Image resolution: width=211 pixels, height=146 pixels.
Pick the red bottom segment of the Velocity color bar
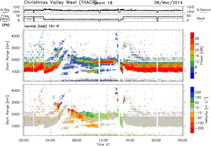[x=192, y=130]
